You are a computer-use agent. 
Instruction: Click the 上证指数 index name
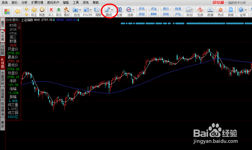point(27,20)
